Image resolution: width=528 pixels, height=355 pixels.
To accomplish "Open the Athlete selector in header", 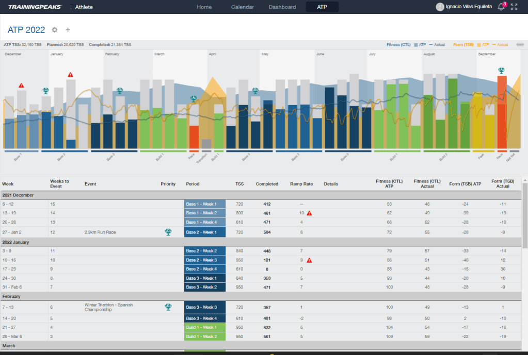I will (x=84, y=7).
